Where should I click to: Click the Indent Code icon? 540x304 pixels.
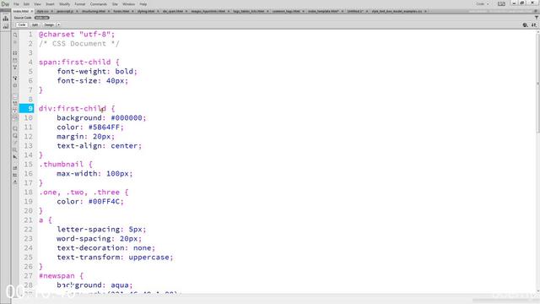click(x=15, y=168)
